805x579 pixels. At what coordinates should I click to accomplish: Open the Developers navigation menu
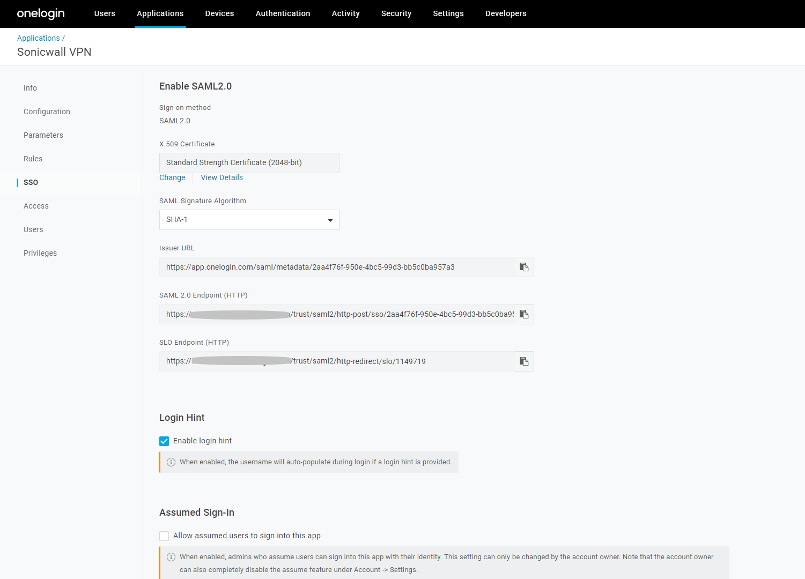[x=505, y=13]
